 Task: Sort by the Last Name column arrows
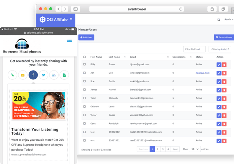(x=125, y=57)
